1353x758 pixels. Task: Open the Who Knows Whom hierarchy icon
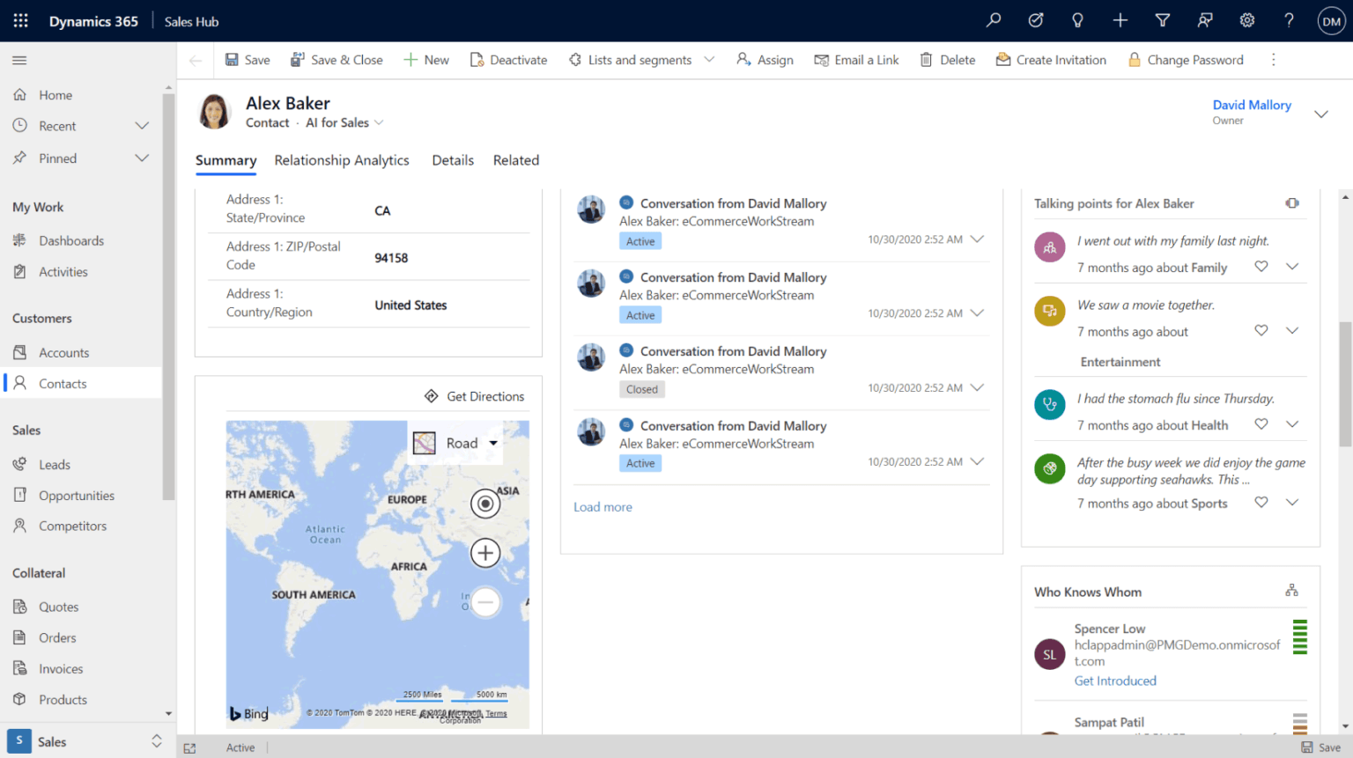pos(1291,591)
